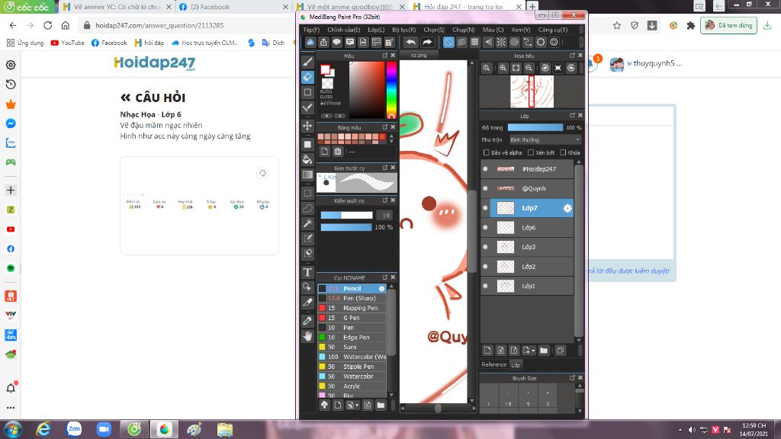Create a layer folder in Layers panel

(544, 351)
